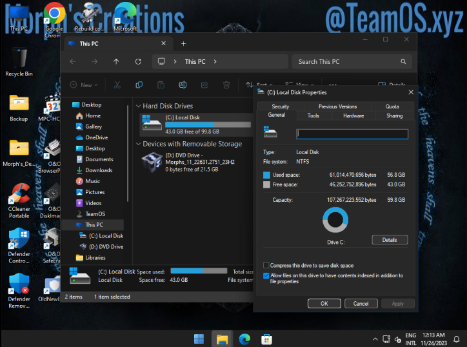Click the Cut scissors icon in Explorer toolbar
This screenshot has width=467, height=347.
pyautogui.click(x=117, y=85)
